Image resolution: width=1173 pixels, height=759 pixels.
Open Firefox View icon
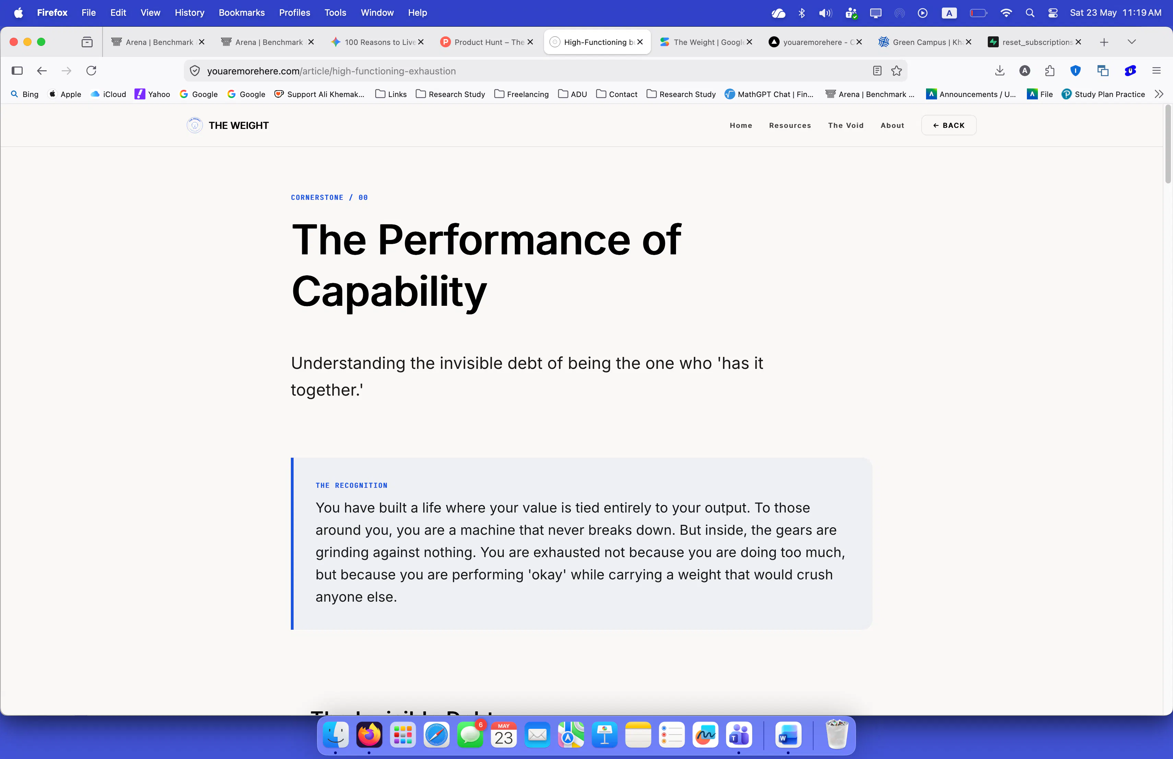pos(87,43)
